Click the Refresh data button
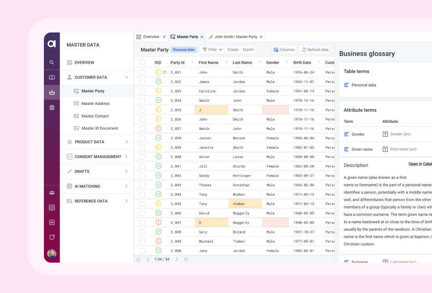This screenshot has height=293, width=432. [x=315, y=50]
